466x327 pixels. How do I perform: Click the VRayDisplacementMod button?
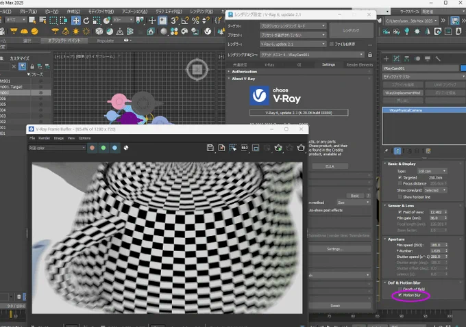point(403,93)
